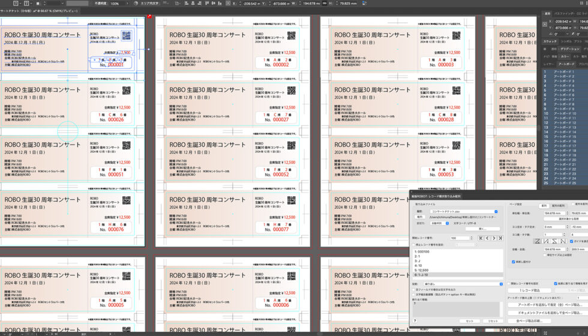Go to next record arrow icon

pyautogui.click(x=494, y=238)
